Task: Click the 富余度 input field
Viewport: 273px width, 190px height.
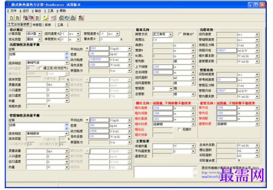Action: [110, 39]
